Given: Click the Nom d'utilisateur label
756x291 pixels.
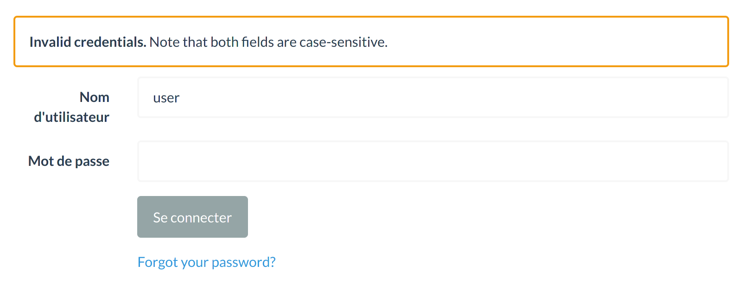Looking at the screenshot, I should (70, 107).
